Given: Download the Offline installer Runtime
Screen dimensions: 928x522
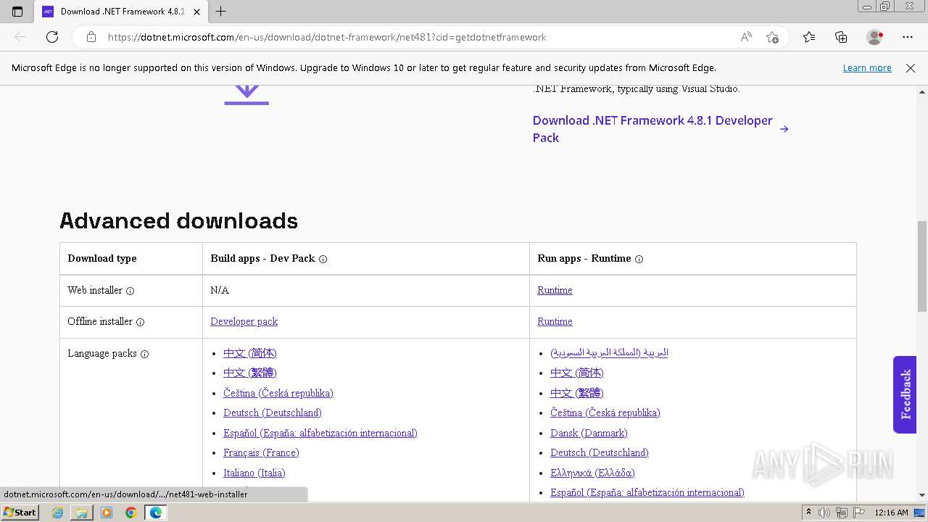Looking at the screenshot, I should 555,321.
